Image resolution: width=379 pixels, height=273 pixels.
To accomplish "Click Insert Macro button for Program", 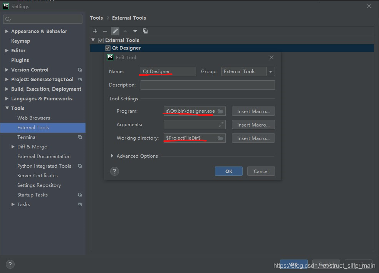I will coord(253,111).
